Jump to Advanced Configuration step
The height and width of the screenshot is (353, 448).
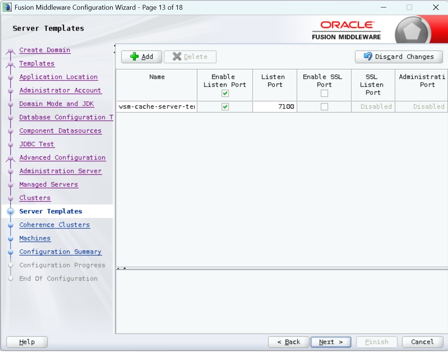[x=62, y=157]
